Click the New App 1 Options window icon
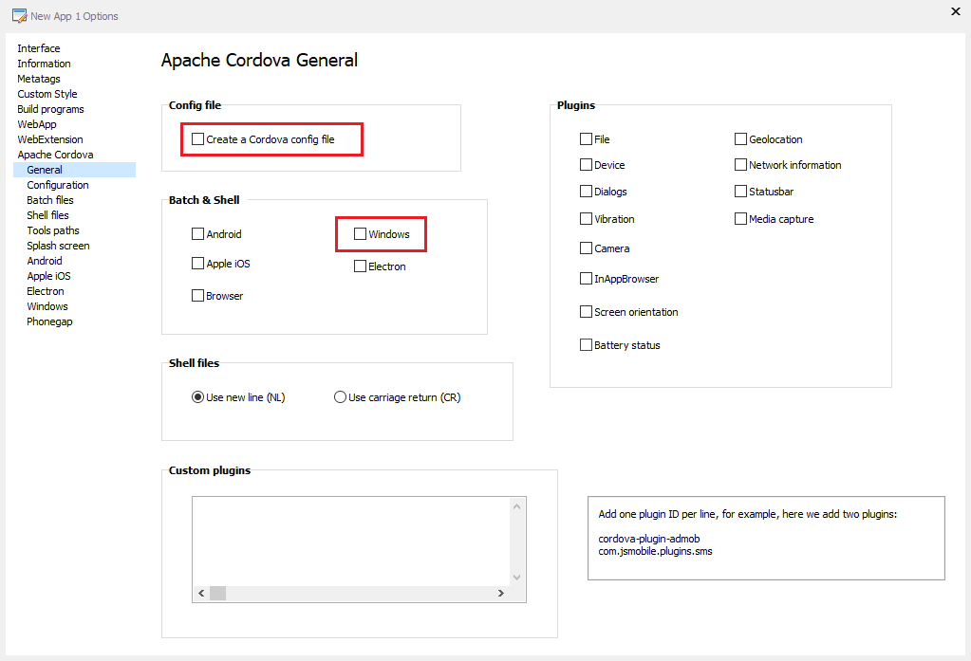971x661 pixels. click(x=19, y=15)
